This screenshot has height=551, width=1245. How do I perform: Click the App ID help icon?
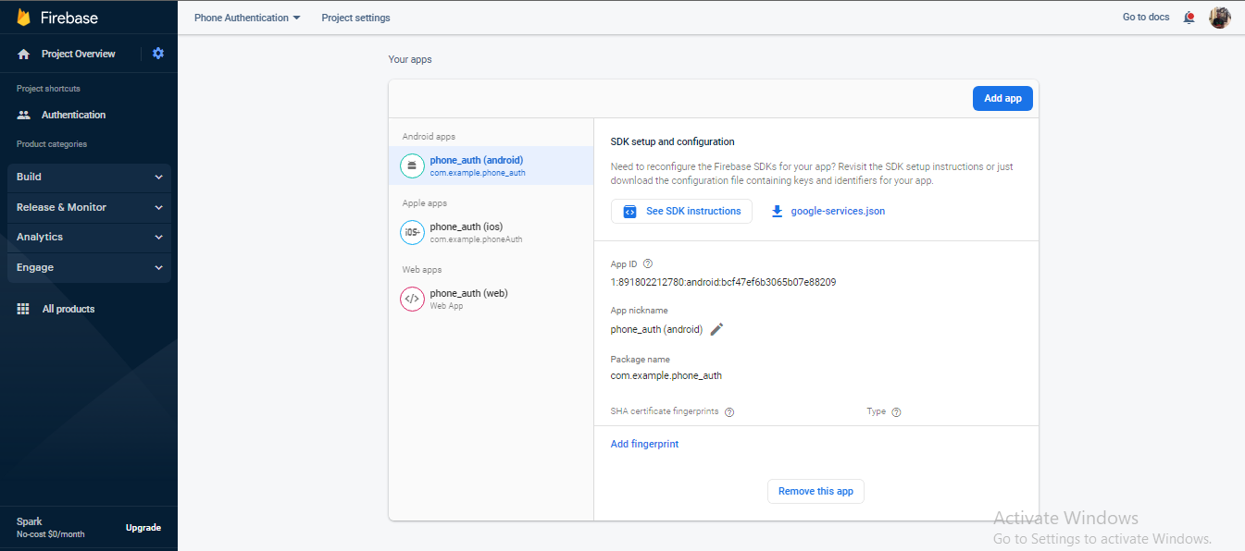pos(648,263)
